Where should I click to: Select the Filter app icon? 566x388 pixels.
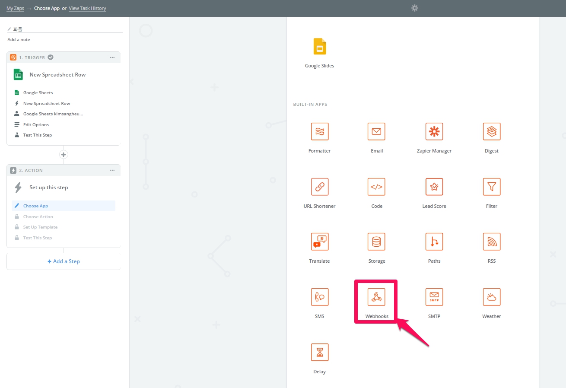click(491, 187)
